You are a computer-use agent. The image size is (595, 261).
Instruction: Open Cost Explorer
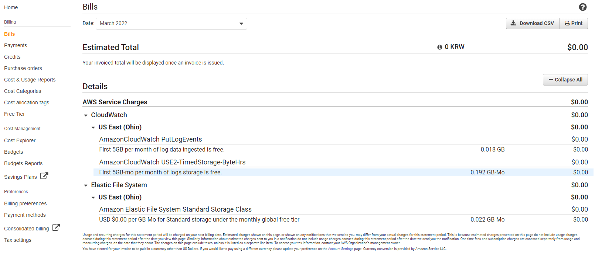click(20, 140)
